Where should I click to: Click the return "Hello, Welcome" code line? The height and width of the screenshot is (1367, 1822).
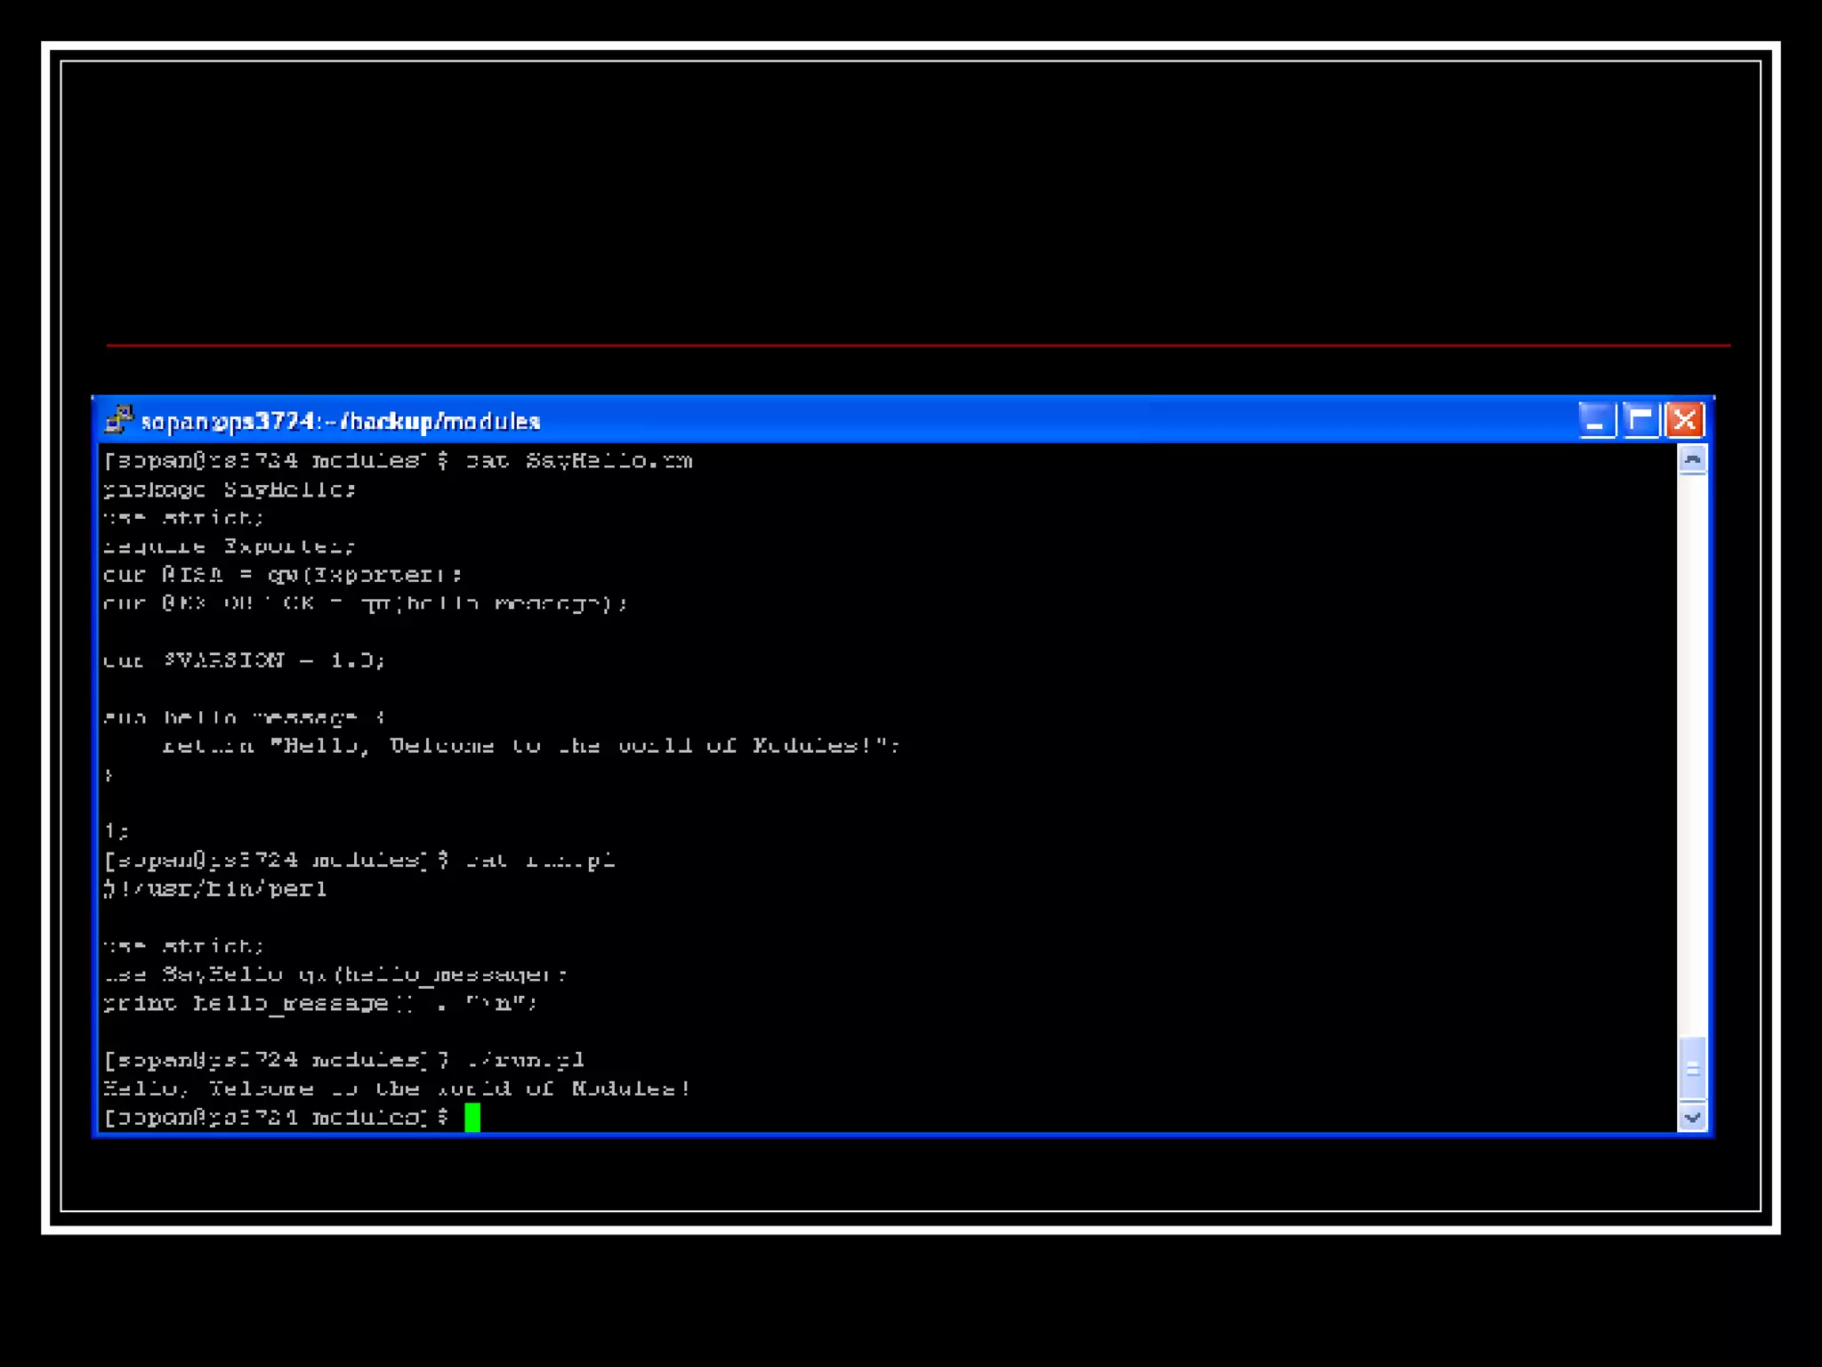[530, 746]
